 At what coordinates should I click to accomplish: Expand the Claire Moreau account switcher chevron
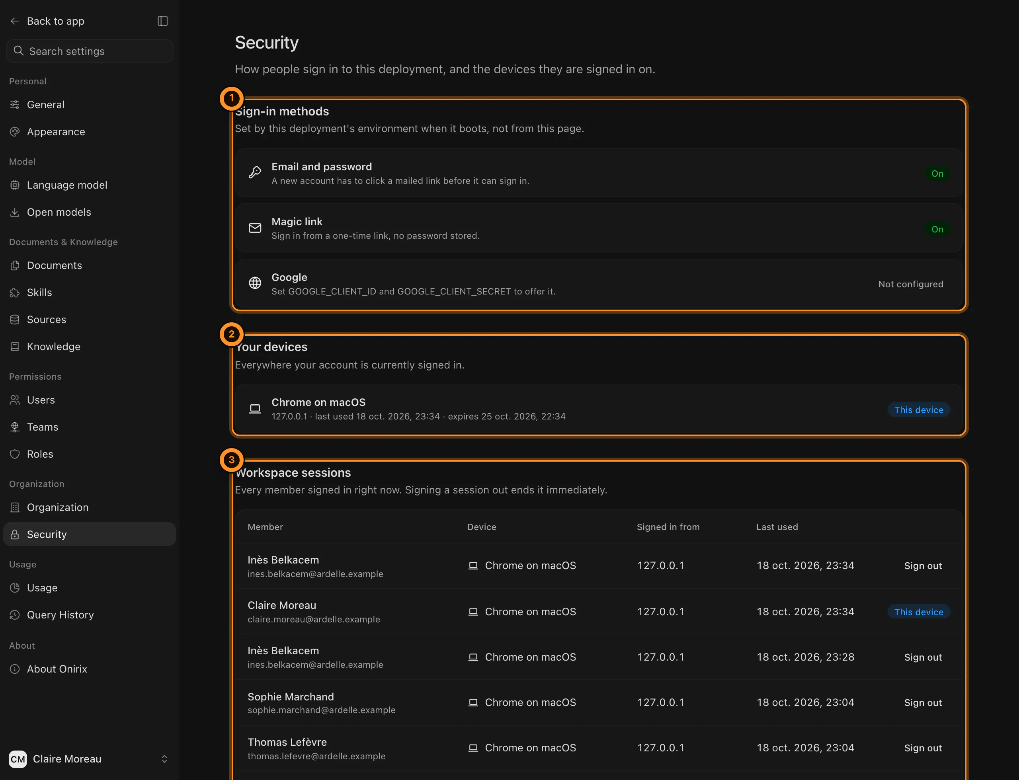164,759
